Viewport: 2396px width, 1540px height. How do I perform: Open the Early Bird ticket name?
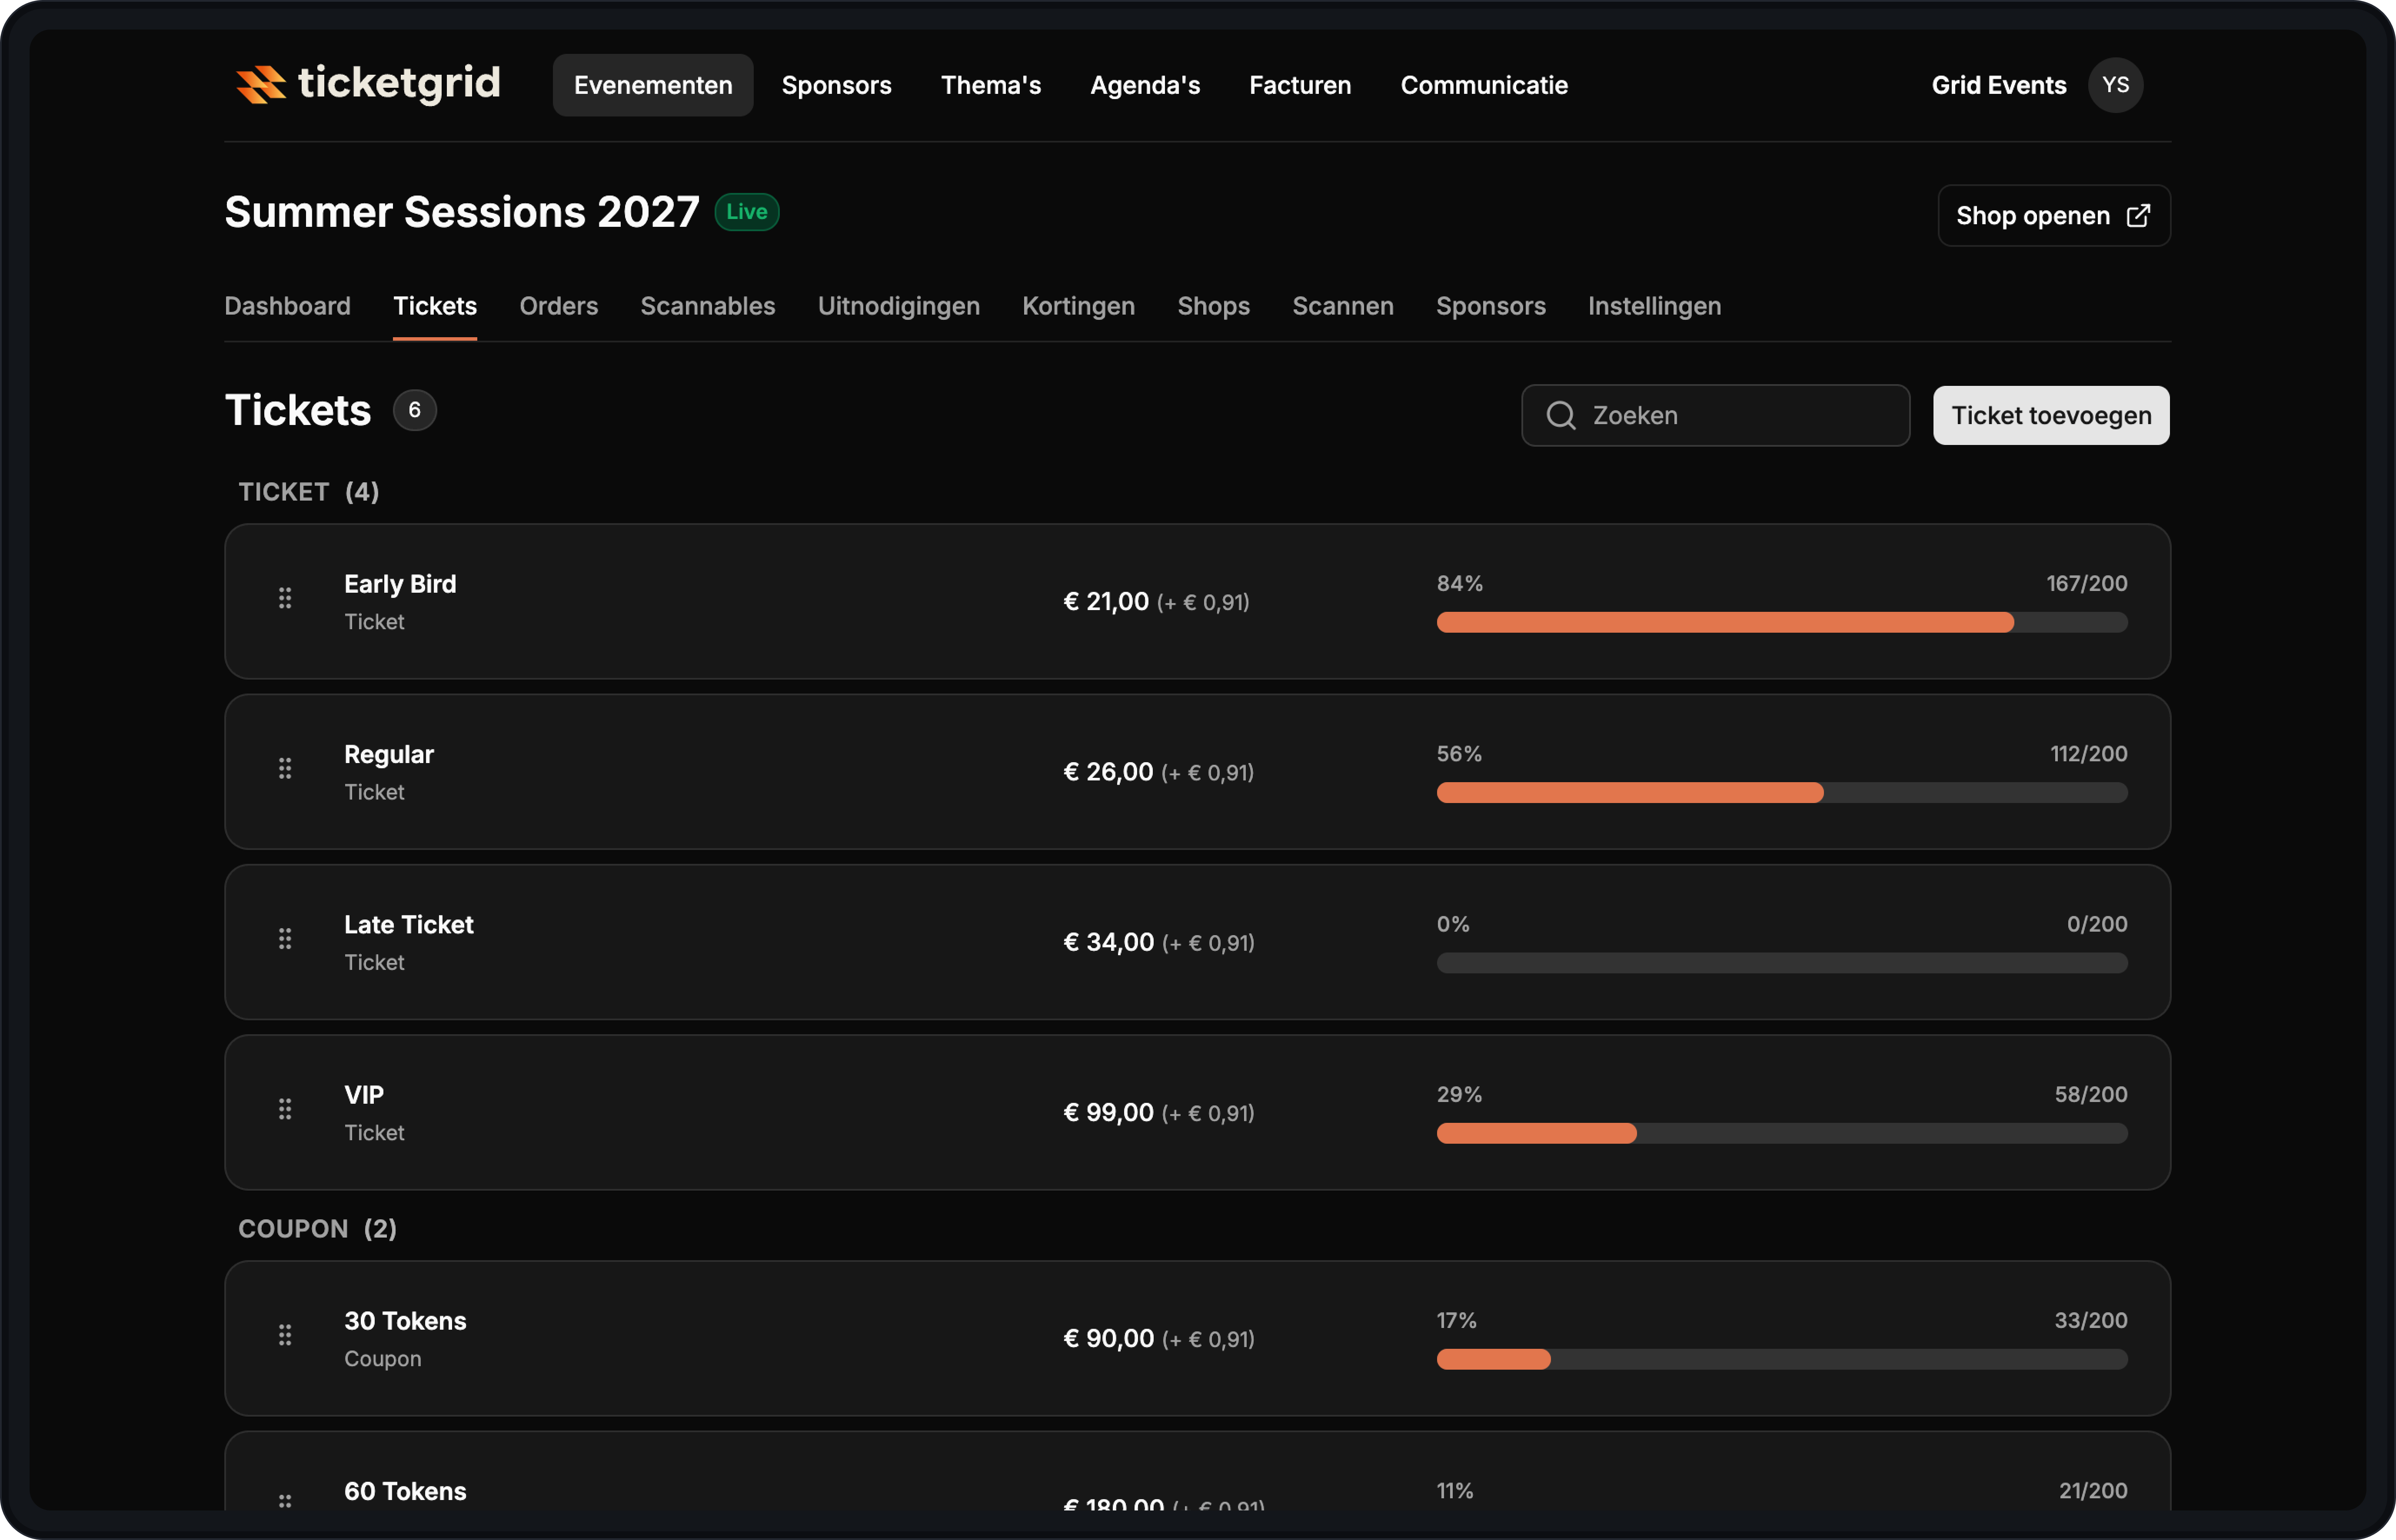[400, 584]
